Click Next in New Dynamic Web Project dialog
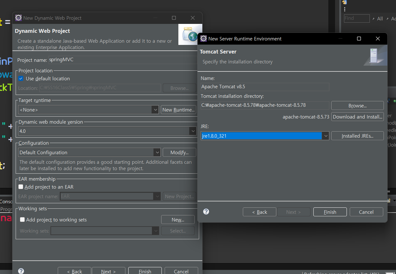This screenshot has width=396, height=274. 108,271
